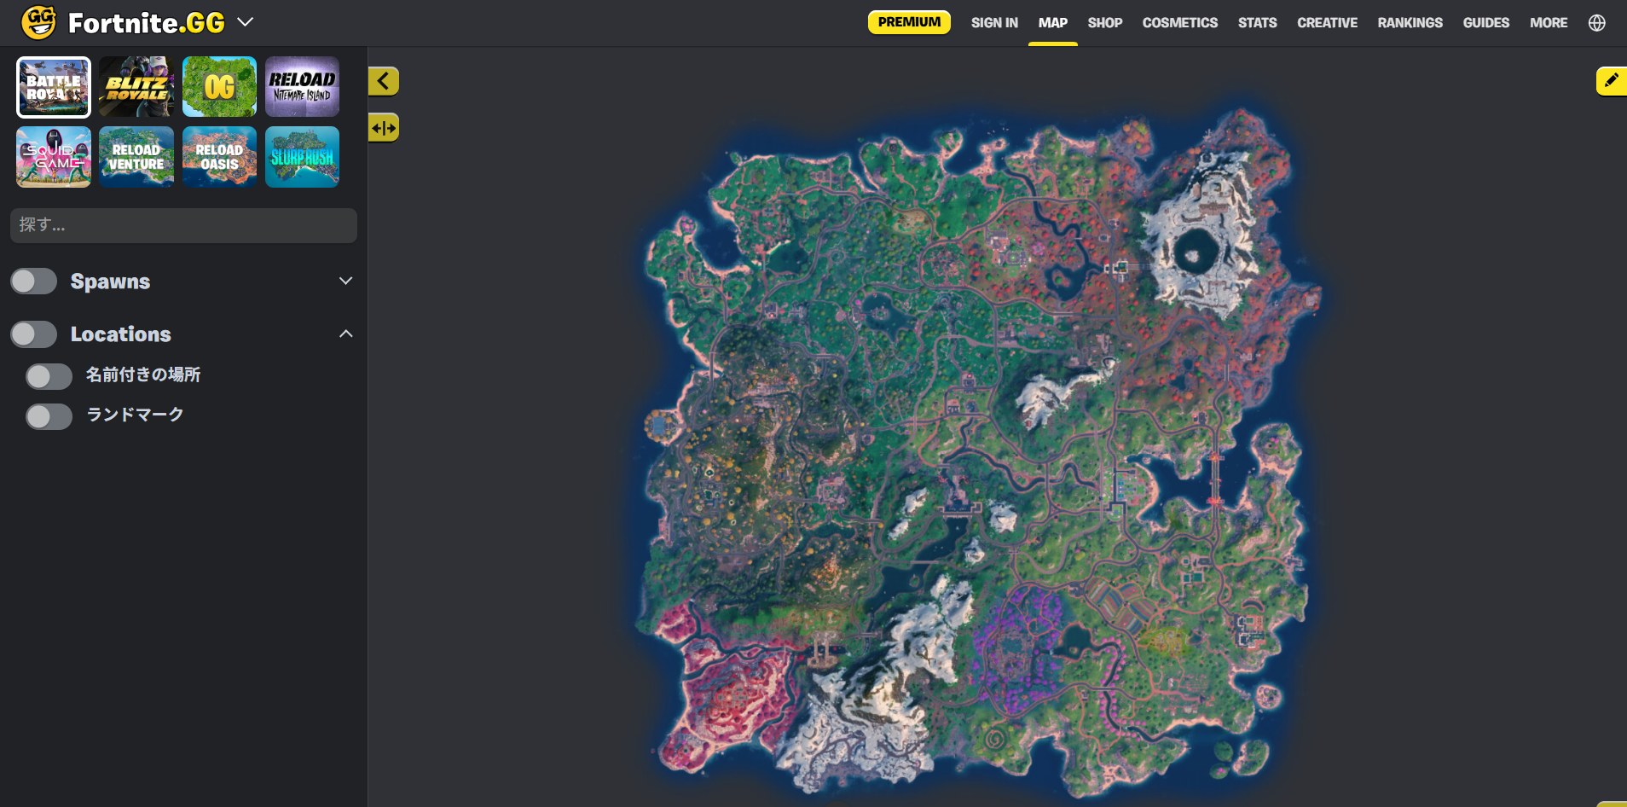Click the map compare split arrows icon
The height and width of the screenshot is (807, 1627).
[x=383, y=128]
